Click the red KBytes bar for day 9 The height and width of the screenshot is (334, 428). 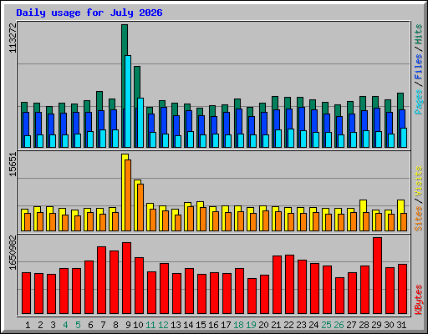coord(126,278)
